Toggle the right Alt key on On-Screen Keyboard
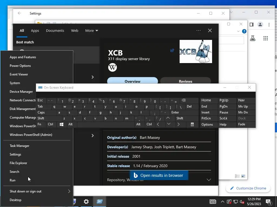The width and height of the screenshot is (277, 207). (140, 124)
